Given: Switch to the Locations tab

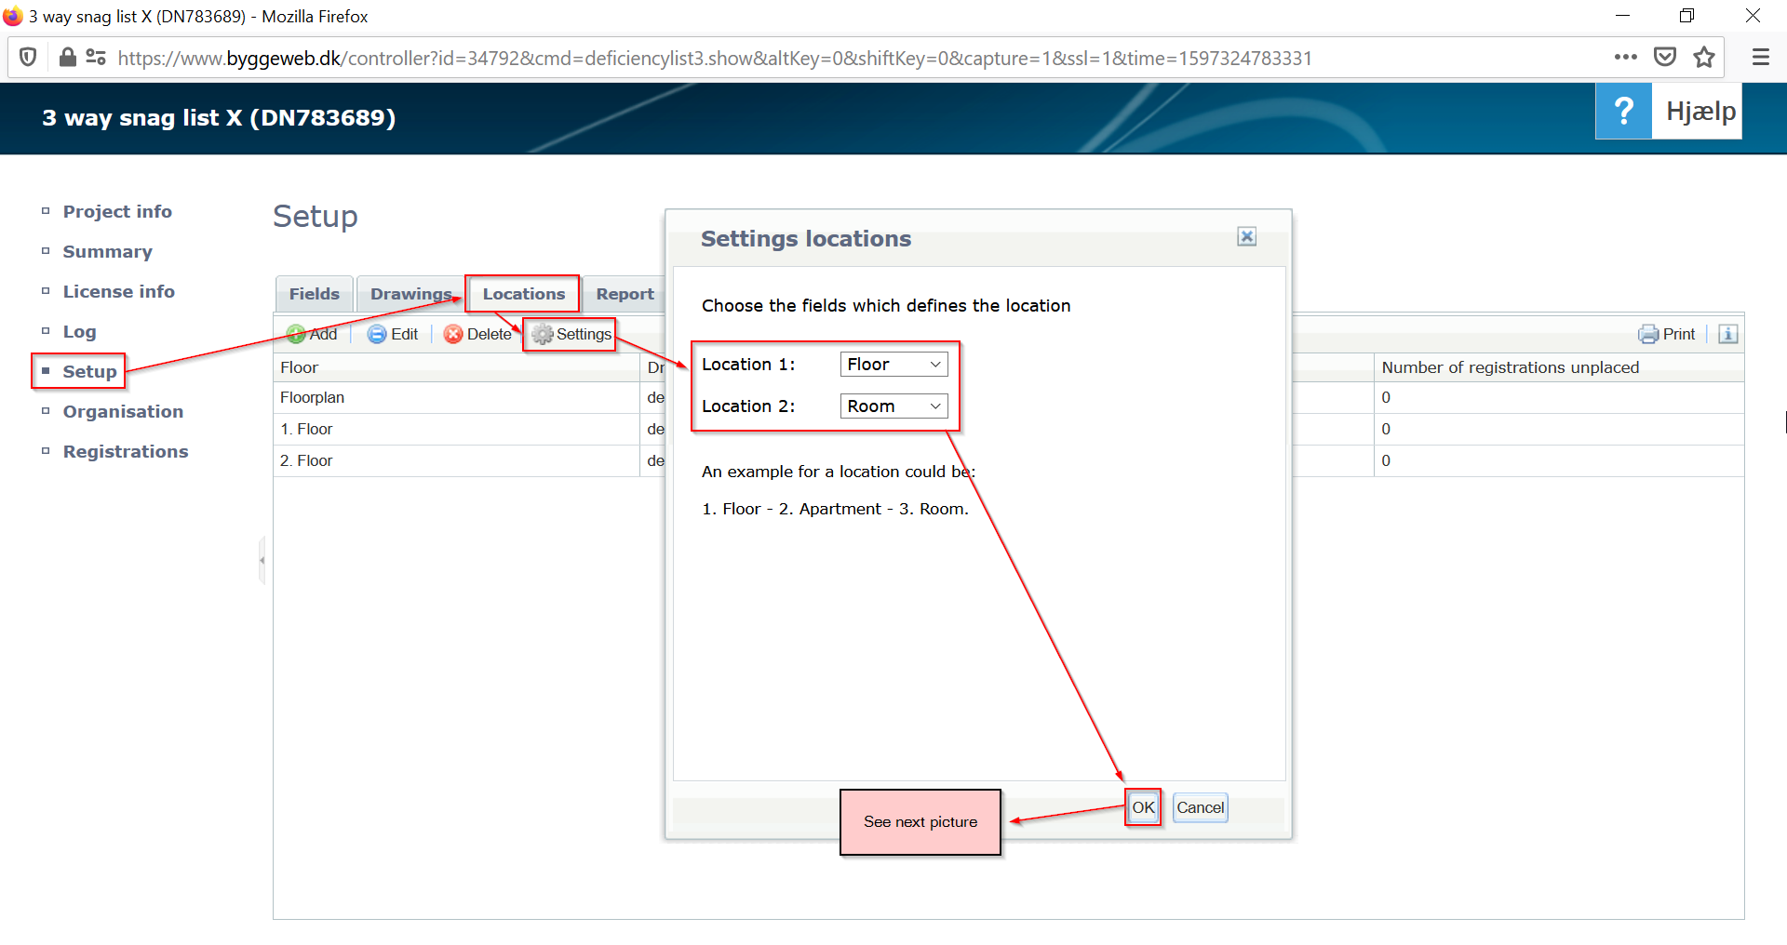Looking at the screenshot, I should [x=523, y=294].
